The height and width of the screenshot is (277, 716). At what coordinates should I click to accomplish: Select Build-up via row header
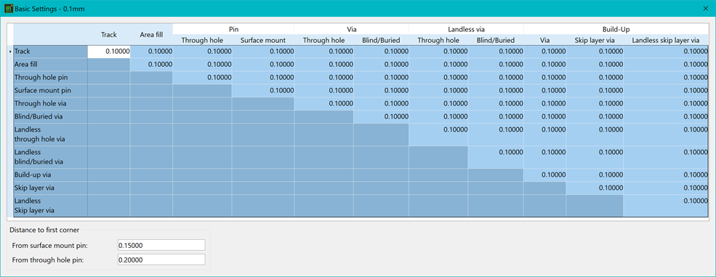(x=50, y=174)
